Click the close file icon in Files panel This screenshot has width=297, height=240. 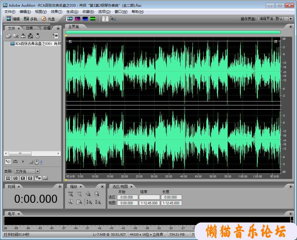click(16, 36)
